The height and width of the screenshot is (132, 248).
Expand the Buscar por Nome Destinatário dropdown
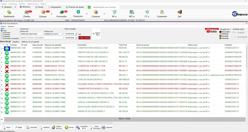click(x=42, y=34)
